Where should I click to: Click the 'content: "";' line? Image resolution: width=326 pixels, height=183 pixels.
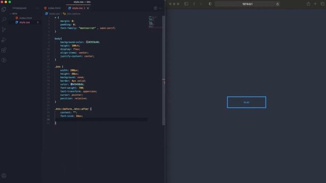pyautogui.click(x=69, y=112)
